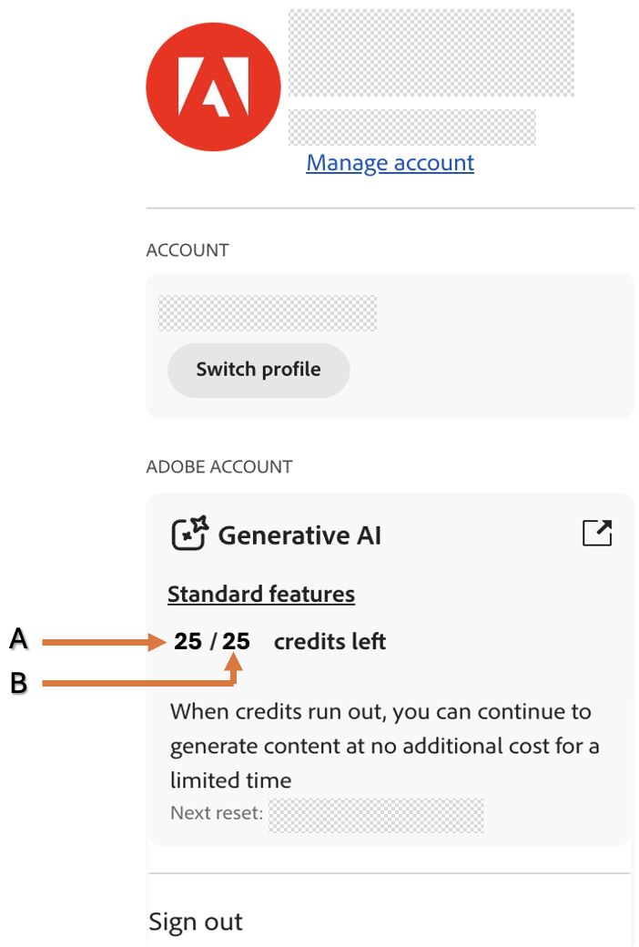Click the callout letter B

point(18,683)
